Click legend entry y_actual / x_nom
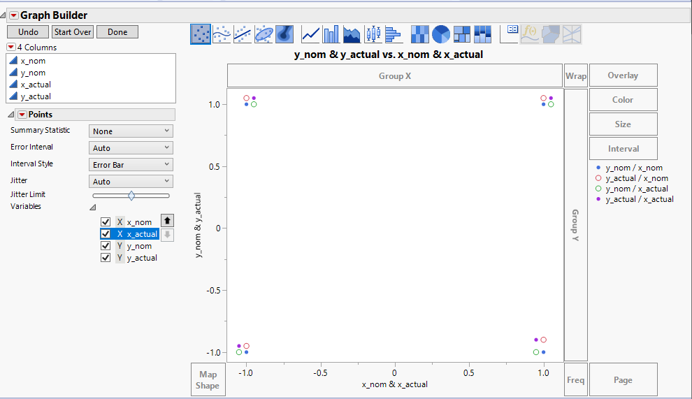Screen dimensions: 692x399 [x=632, y=178]
